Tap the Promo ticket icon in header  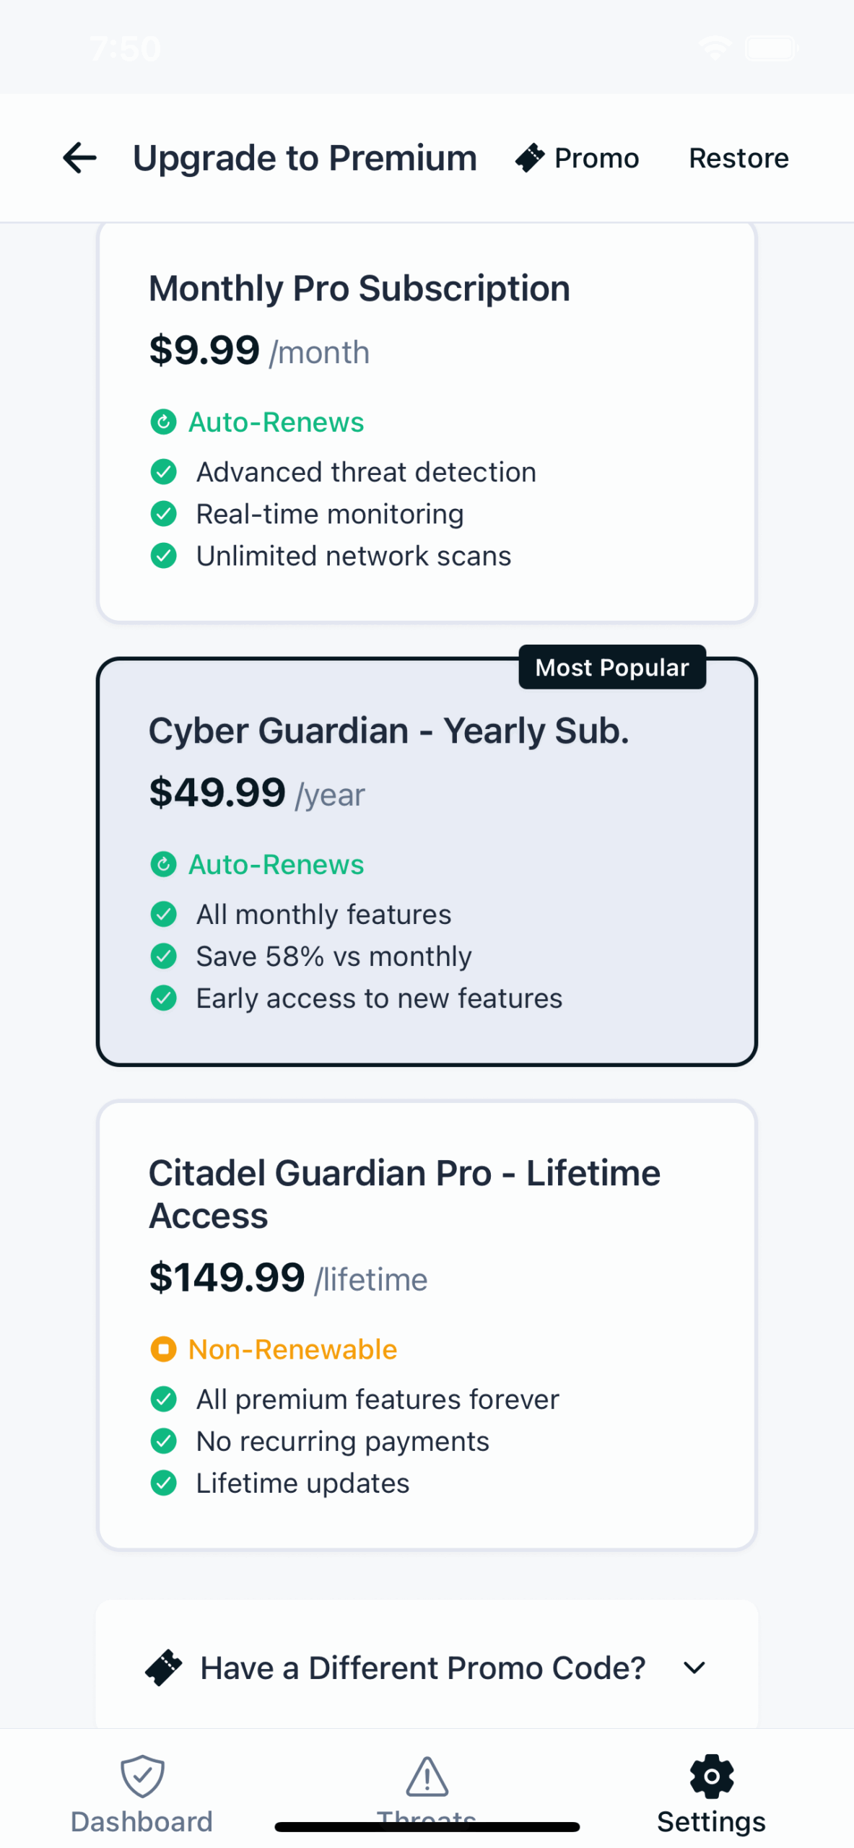pos(530,158)
